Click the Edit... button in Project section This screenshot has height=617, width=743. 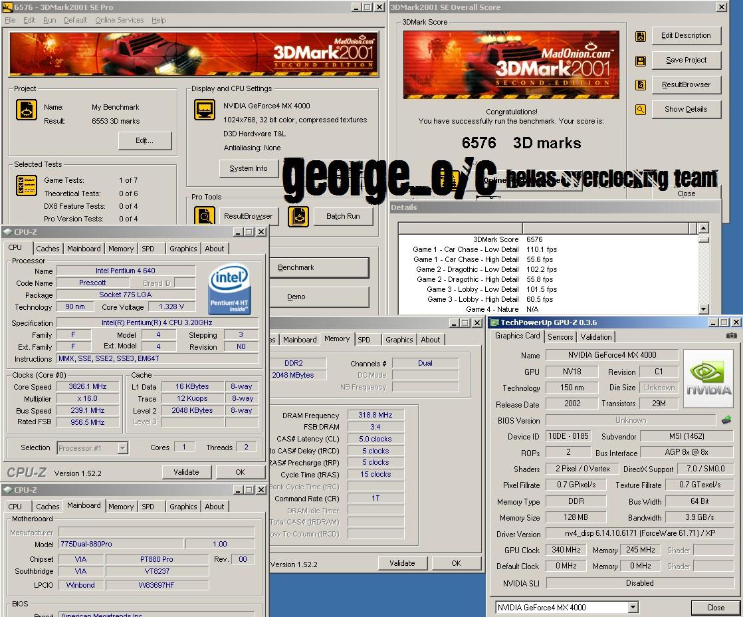pos(144,140)
